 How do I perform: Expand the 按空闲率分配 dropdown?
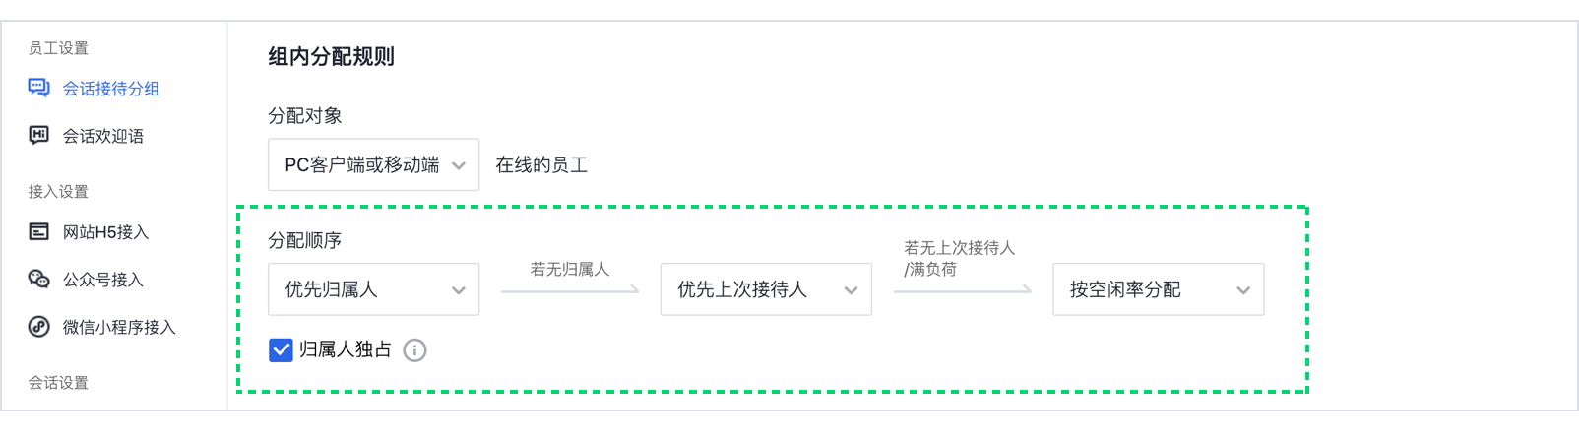(1159, 289)
